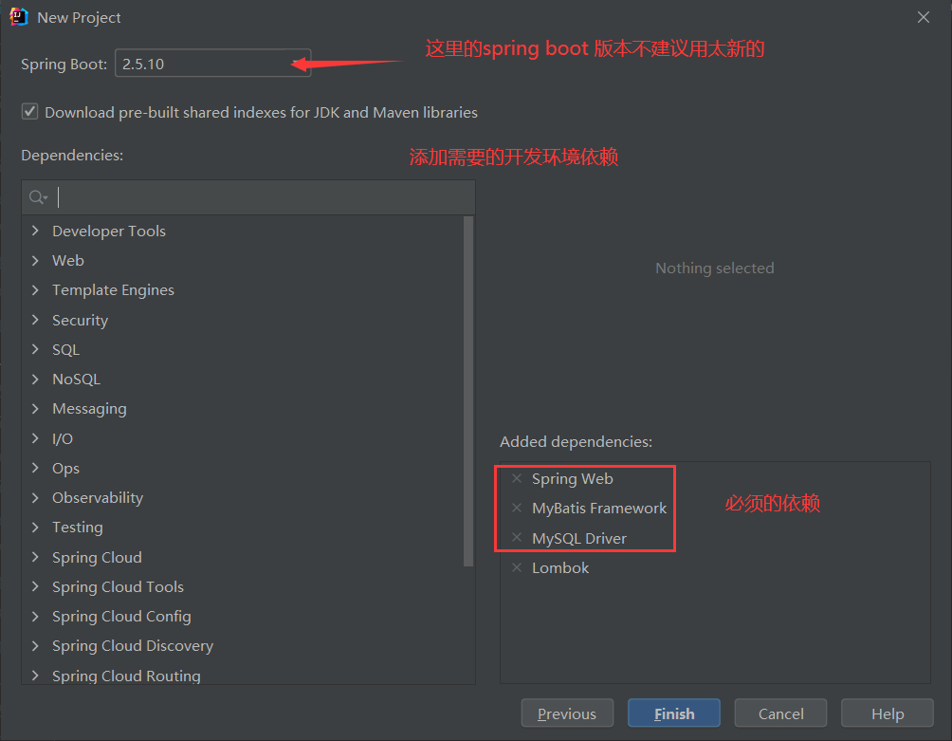952x741 pixels.
Task: Select the Template Engines item
Action: 113,290
